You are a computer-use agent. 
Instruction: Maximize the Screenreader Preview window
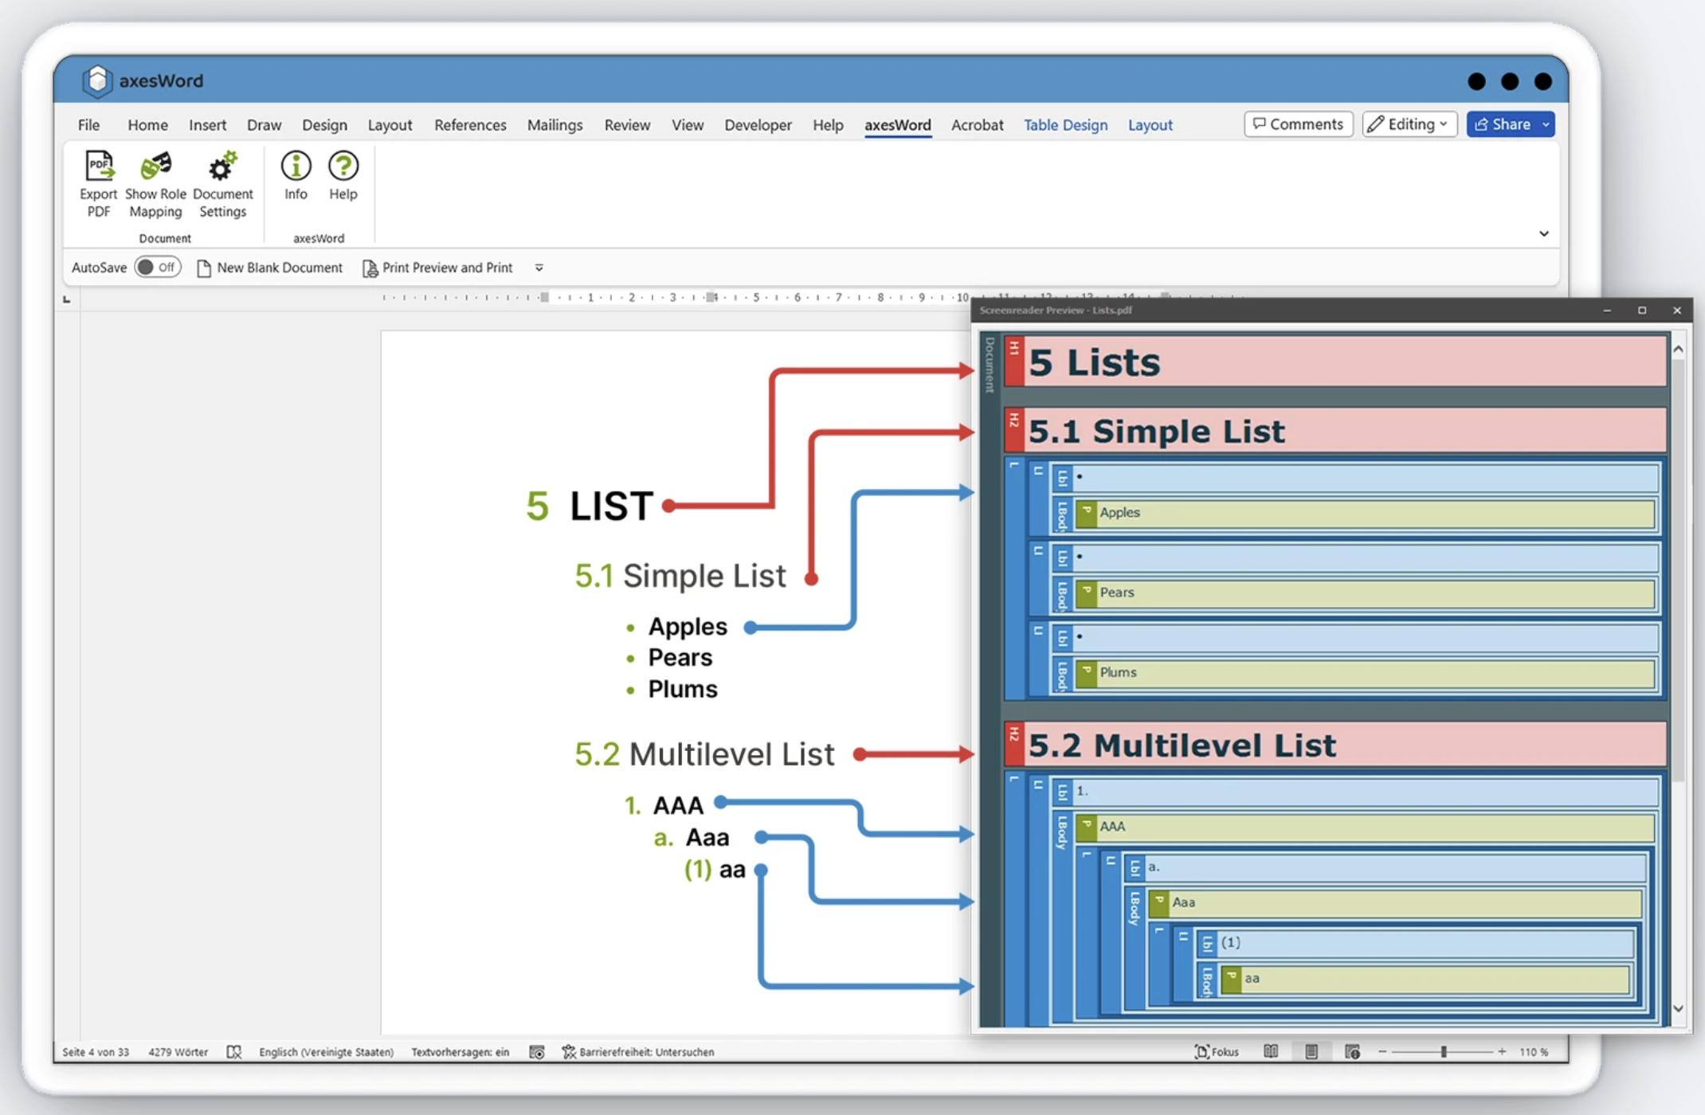(x=1642, y=311)
